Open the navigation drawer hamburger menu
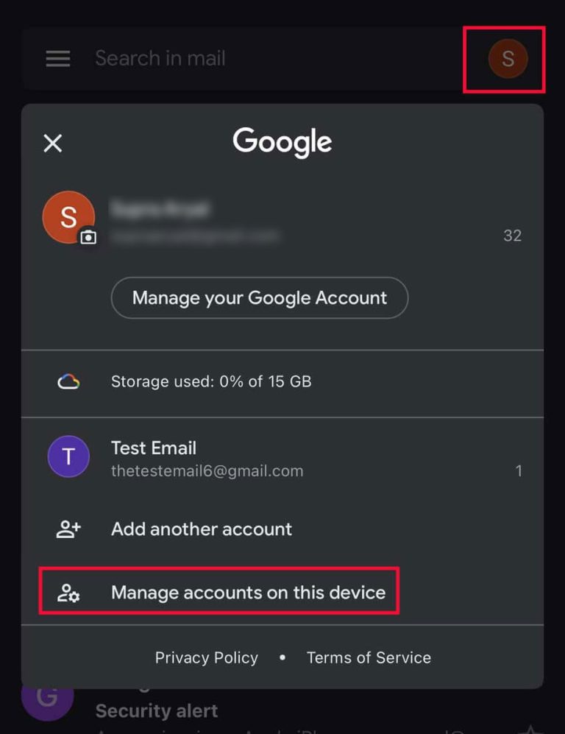Viewport: 565px width, 734px height. click(x=57, y=59)
